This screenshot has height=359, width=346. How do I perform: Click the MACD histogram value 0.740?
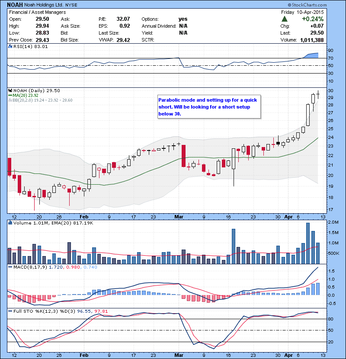[x=90, y=267]
